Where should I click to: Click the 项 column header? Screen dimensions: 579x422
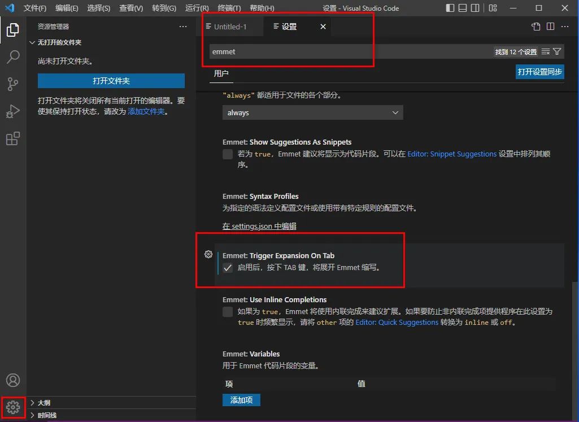(229, 384)
